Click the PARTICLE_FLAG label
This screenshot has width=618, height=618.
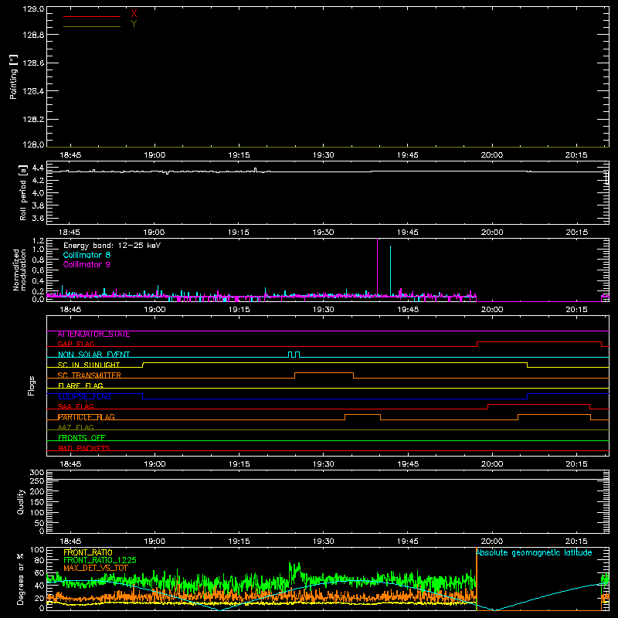(87, 417)
